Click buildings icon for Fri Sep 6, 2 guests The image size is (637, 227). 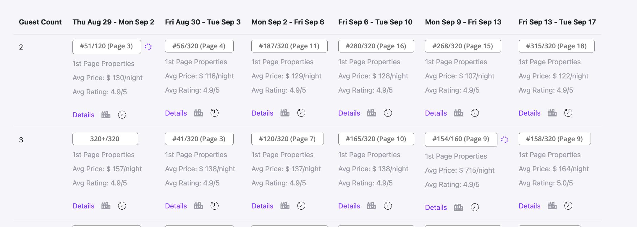click(372, 113)
